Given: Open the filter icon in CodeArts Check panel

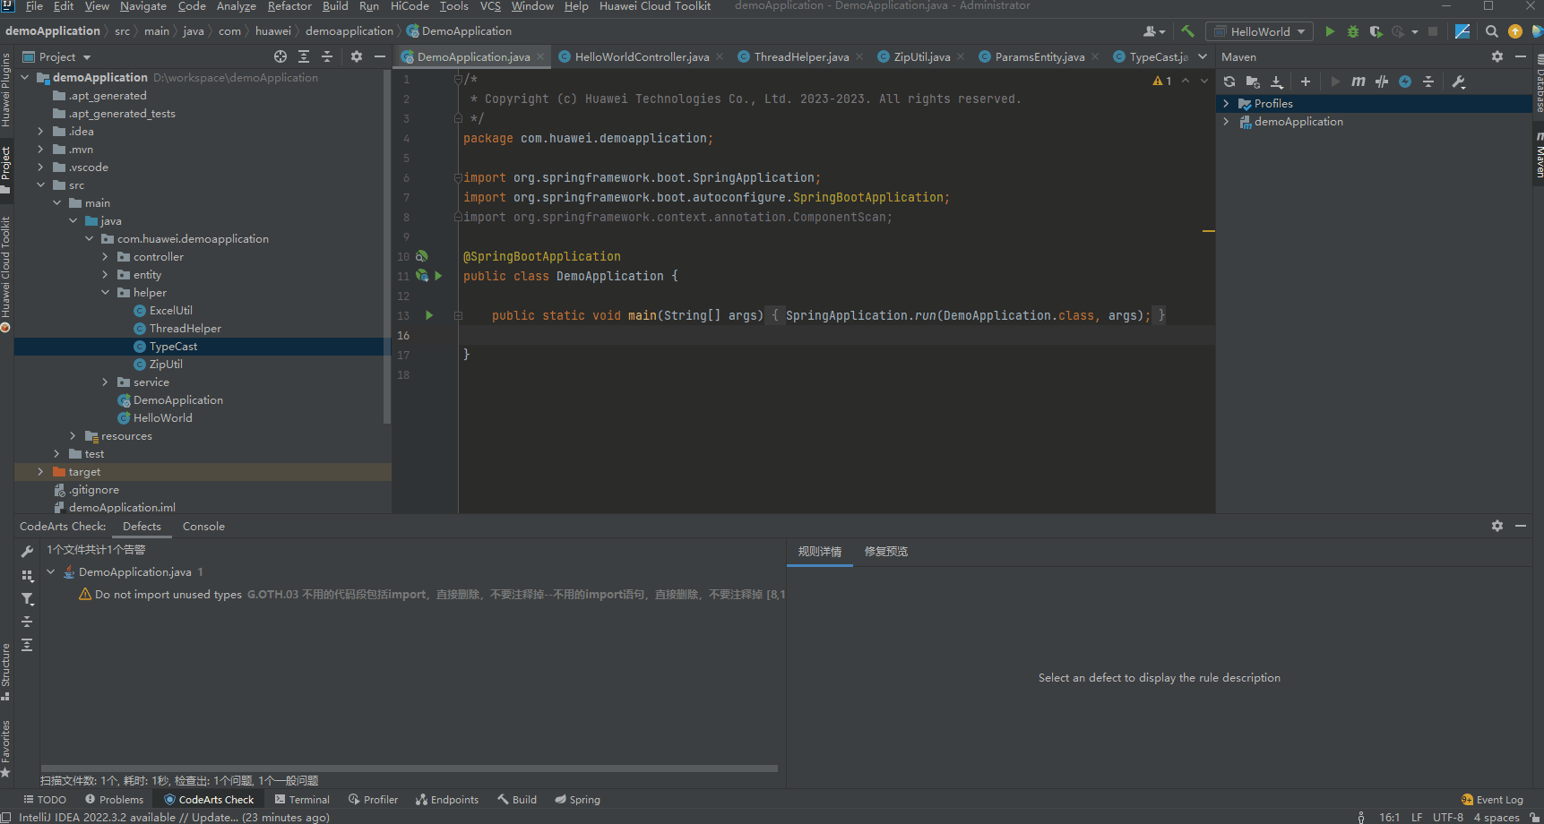Looking at the screenshot, I should [x=27, y=598].
